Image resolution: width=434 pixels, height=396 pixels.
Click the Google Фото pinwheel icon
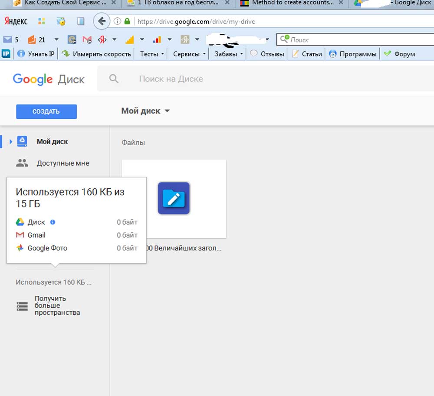20,248
